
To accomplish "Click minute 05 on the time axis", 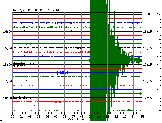I will click(x=56, y=117).
